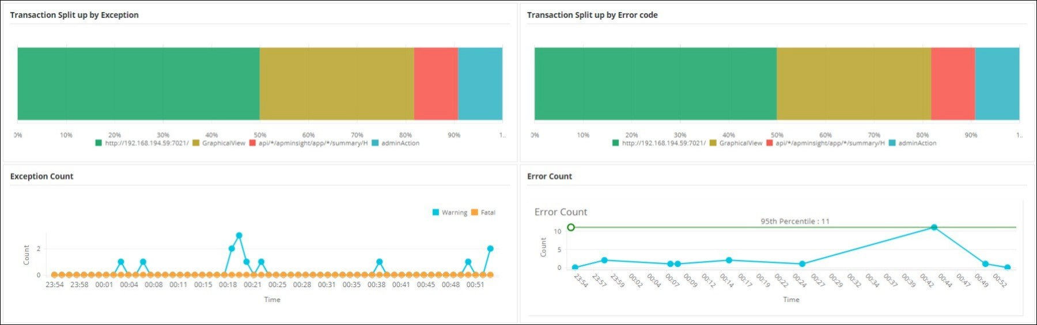The image size is (1037, 325).
Task: Click '80%' axis label in Error code chart
Action: [922, 135]
